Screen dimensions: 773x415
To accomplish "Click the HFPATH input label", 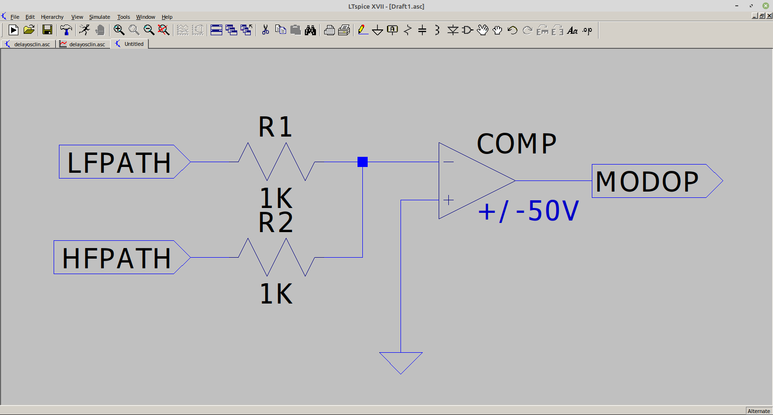I will (x=122, y=257).
